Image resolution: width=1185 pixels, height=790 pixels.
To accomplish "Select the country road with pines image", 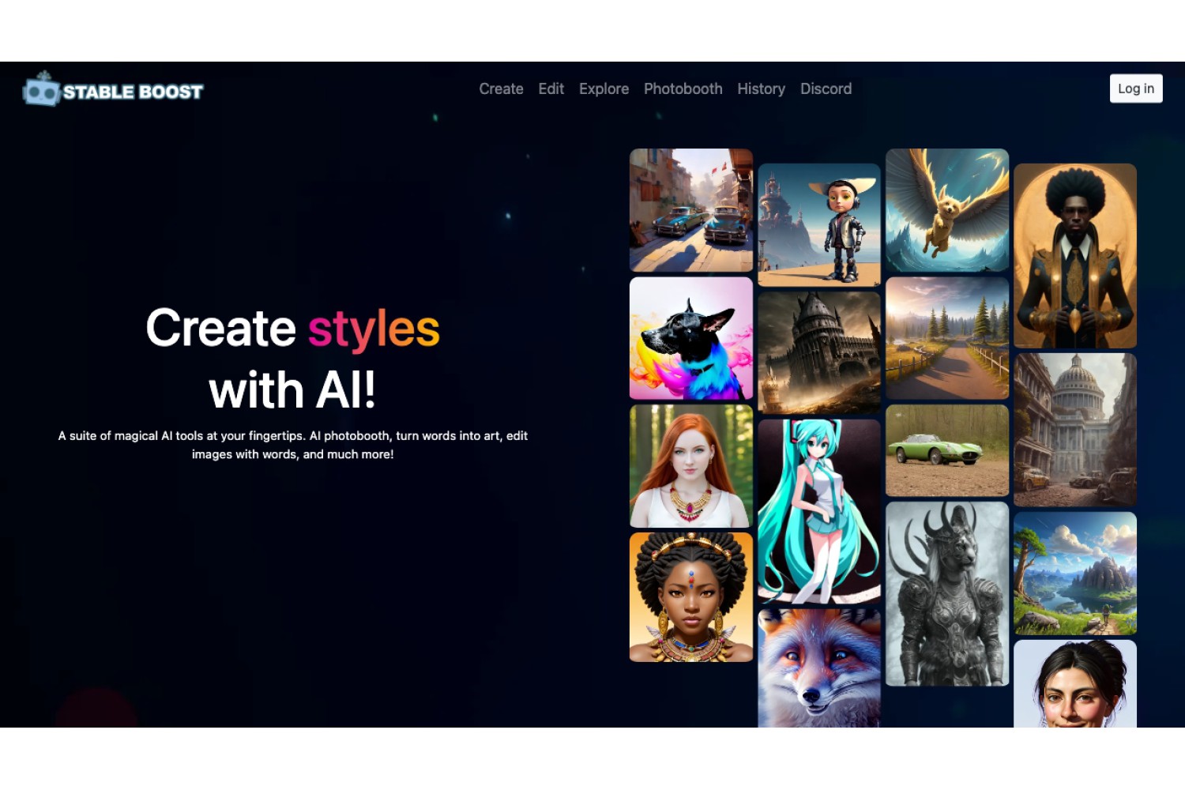I will coord(947,338).
